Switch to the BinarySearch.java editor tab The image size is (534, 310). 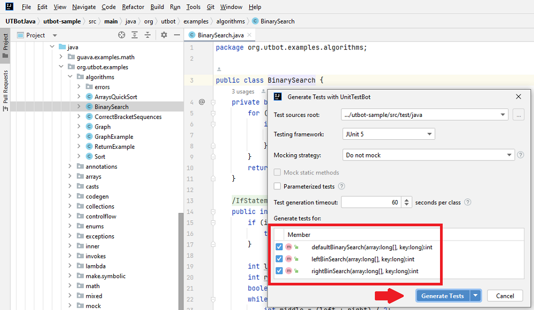[x=220, y=35]
